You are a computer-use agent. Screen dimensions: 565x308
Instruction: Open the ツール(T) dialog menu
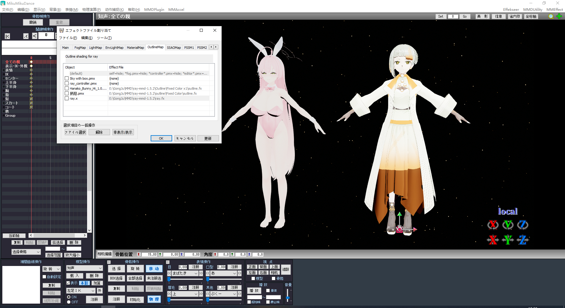point(104,38)
